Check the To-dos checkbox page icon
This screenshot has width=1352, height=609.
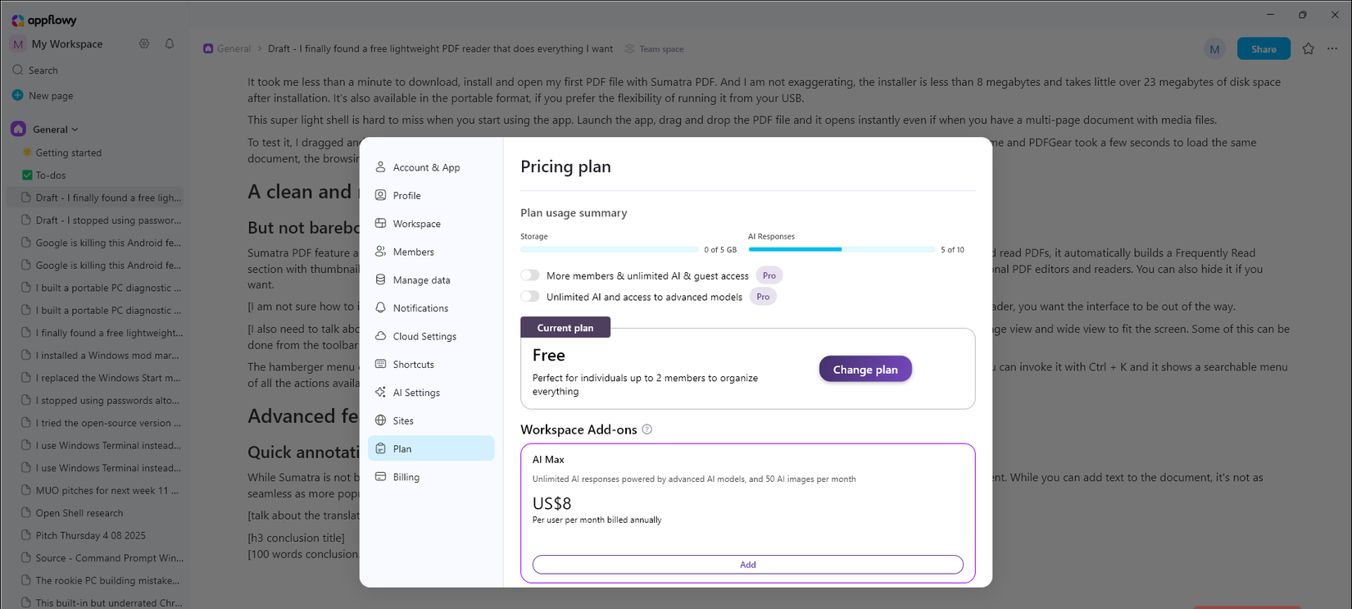tap(27, 175)
